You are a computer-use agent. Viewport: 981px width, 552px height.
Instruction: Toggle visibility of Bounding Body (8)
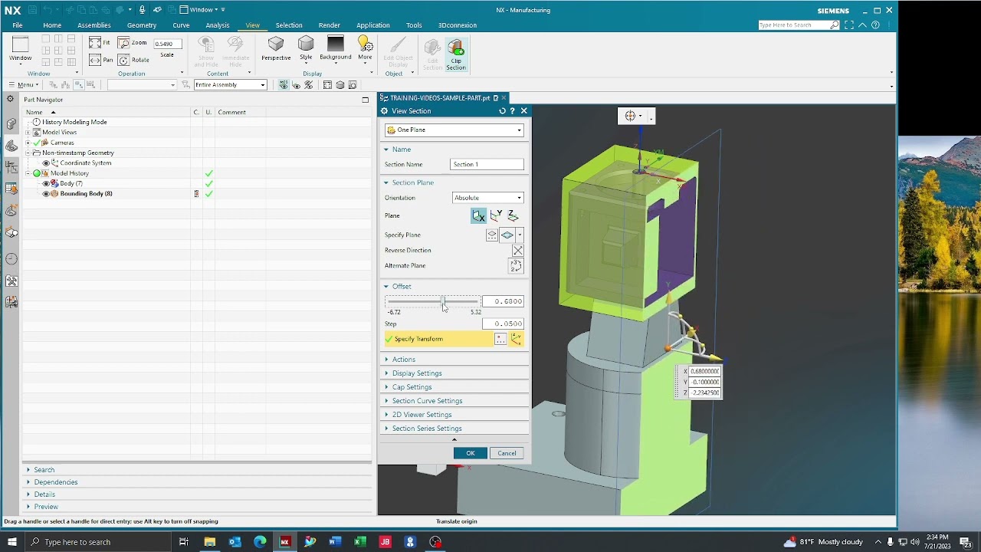46,194
